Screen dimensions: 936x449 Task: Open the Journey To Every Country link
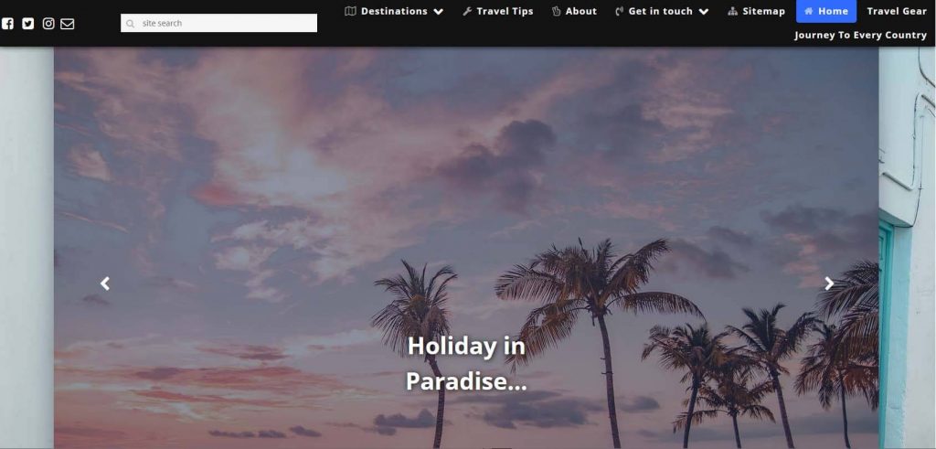860,35
